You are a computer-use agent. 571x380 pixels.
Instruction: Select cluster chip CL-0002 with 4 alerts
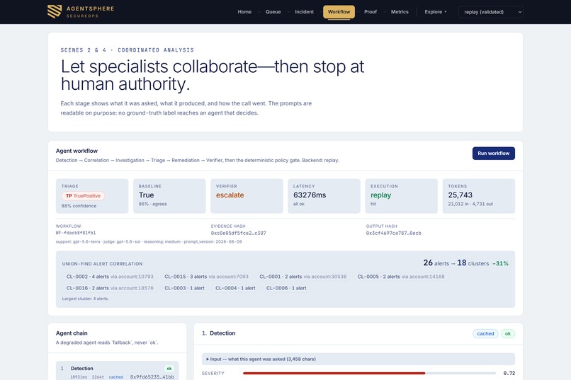click(x=110, y=277)
